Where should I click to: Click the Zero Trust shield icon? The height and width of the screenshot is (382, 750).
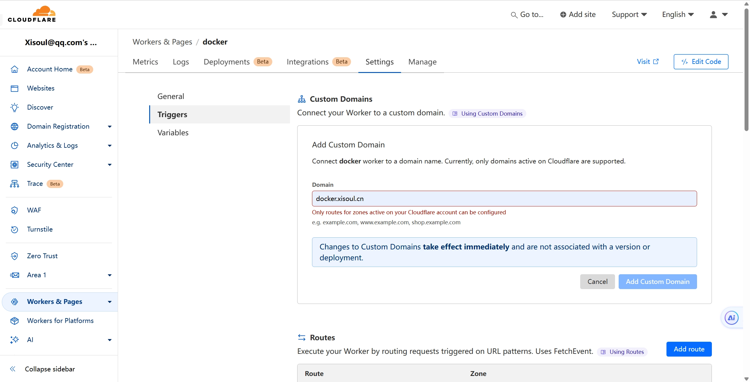click(15, 256)
